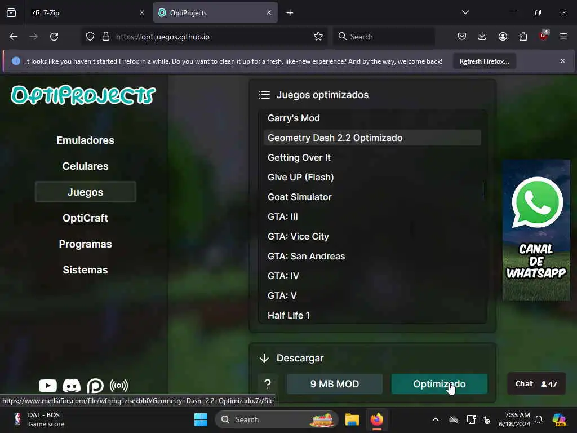Select GTA: San Andreas in list
The image size is (577, 433).
pyautogui.click(x=372, y=257)
